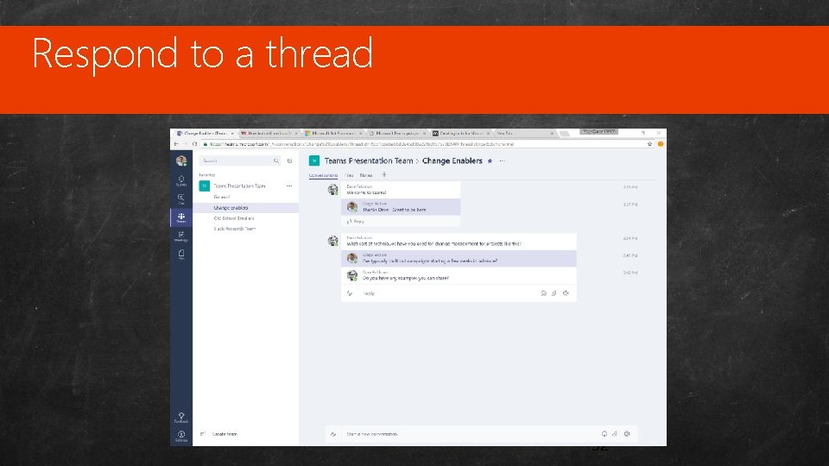Click the 'Welcome to teams!' message
The height and width of the screenshot is (466, 829).
coord(366,192)
